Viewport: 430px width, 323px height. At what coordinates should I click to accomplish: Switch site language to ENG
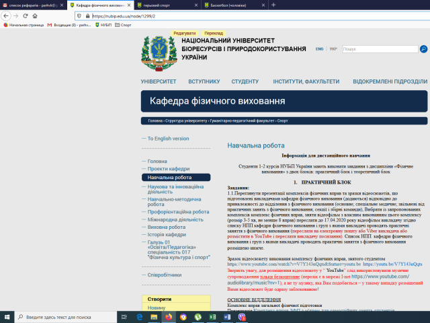click(320, 49)
